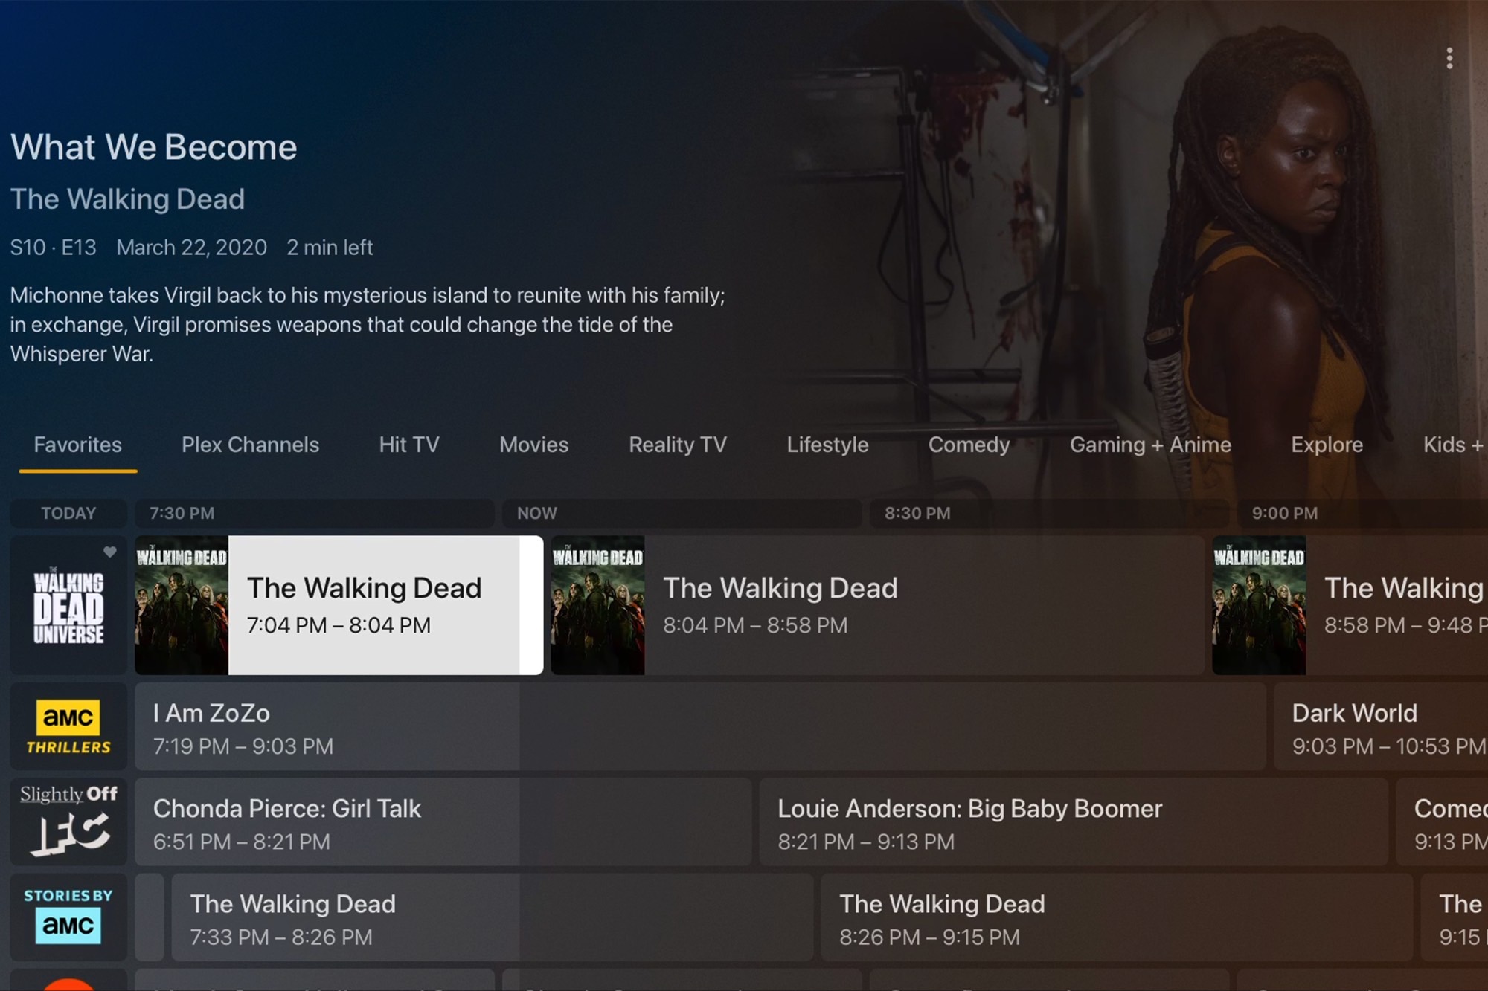This screenshot has height=991, width=1488.
Task: Switch to the Lifestyle tab
Action: [827, 445]
